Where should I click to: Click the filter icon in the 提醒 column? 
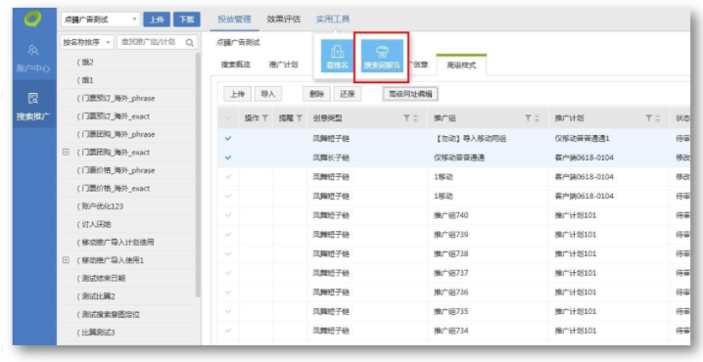point(299,118)
